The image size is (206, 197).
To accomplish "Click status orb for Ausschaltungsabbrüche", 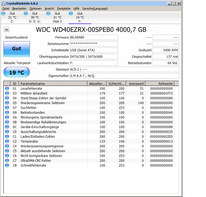I will 7,132.
